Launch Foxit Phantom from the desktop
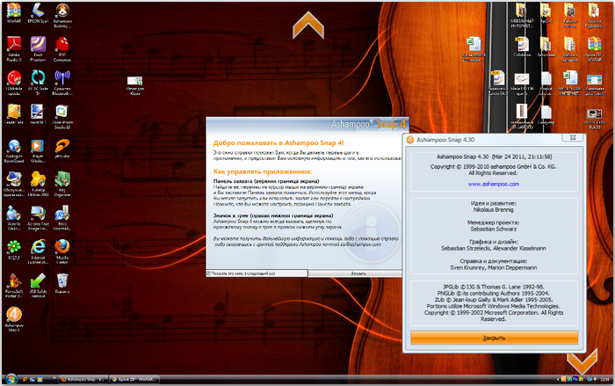This screenshot has height=386, width=615. tap(38, 48)
